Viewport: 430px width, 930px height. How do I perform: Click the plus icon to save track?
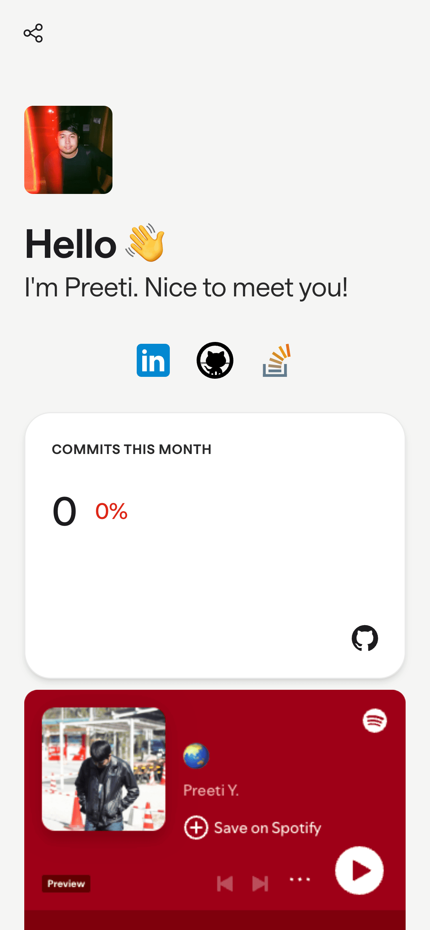coord(196,828)
